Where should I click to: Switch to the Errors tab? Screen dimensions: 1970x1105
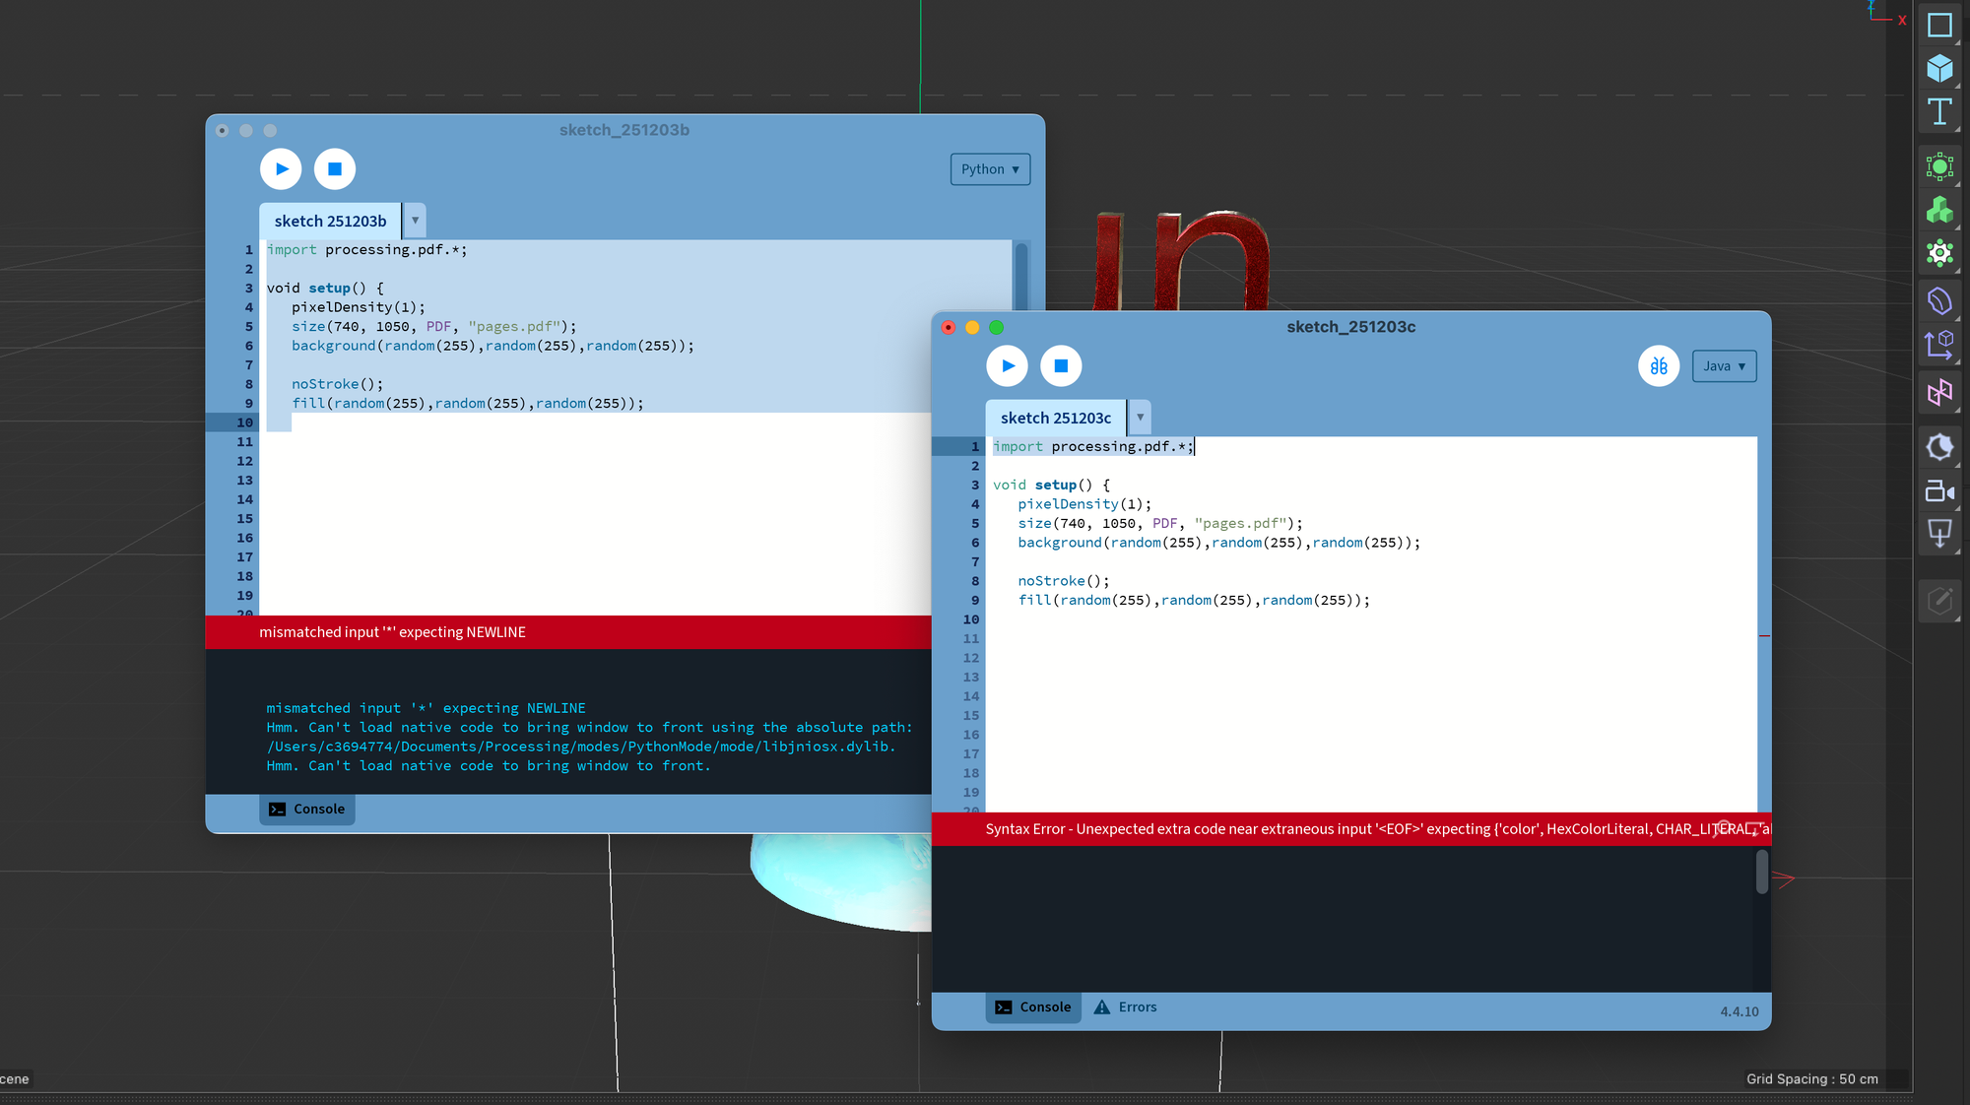click(x=1125, y=1007)
